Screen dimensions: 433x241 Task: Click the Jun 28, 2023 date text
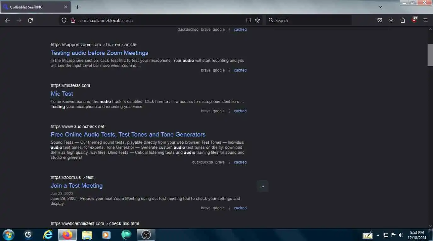[x=62, y=194]
